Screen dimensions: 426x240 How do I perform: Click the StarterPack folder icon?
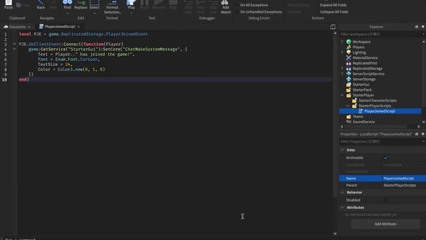(x=349, y=90)
